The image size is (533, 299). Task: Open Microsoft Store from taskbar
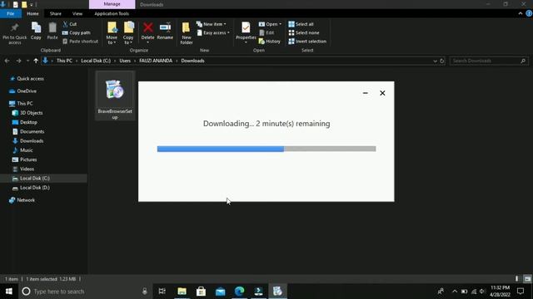[x=201, y=292]
